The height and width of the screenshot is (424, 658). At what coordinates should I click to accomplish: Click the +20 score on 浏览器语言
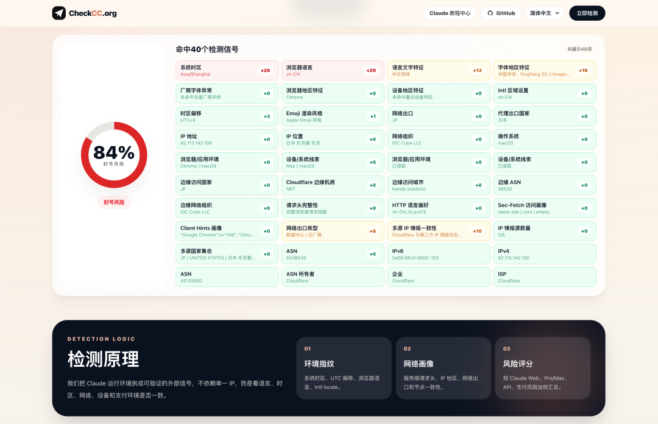pos(371,71)
